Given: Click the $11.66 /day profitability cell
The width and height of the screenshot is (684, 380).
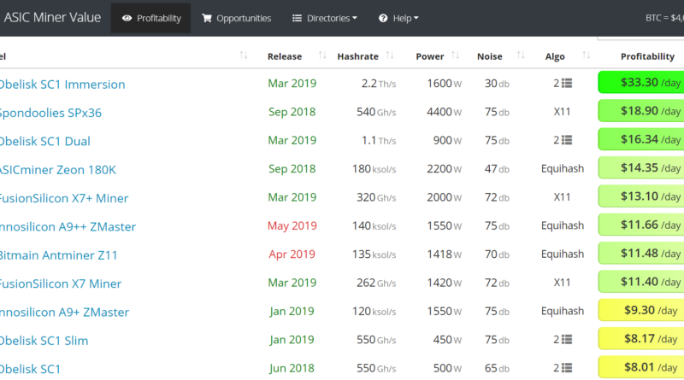Looking at the screenshot, I should (x=641, y=225).
